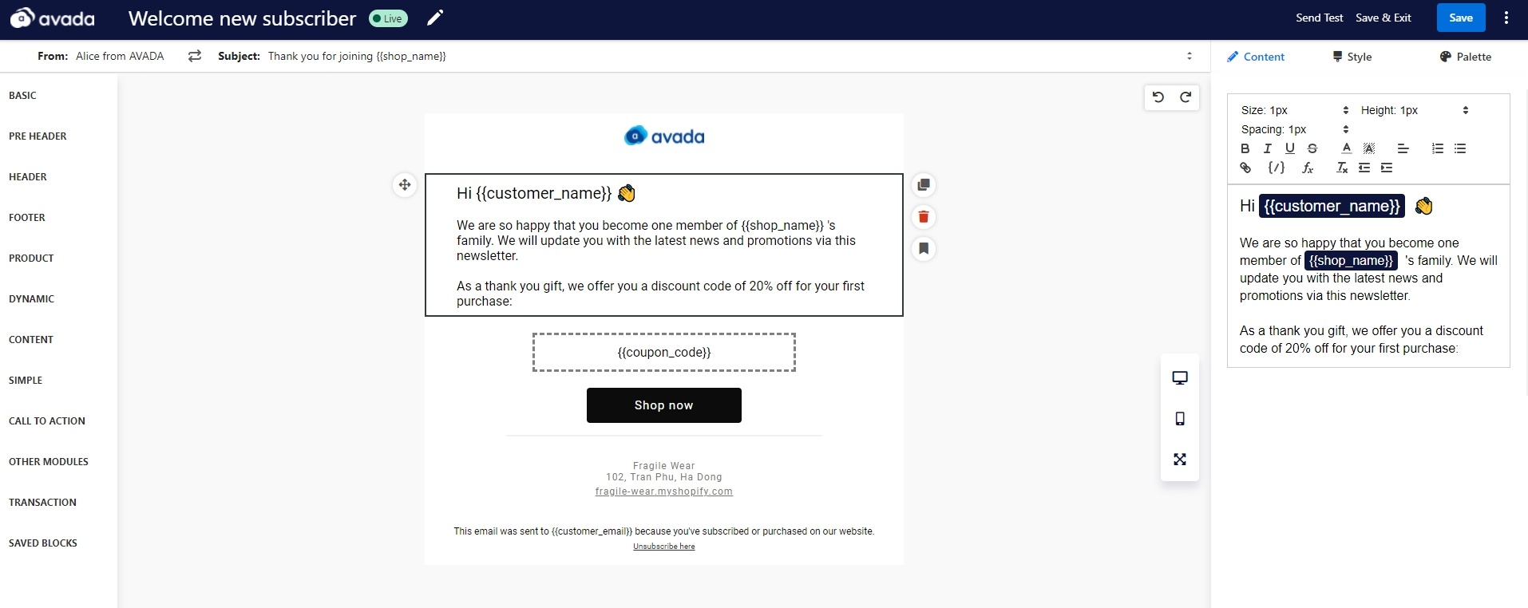The image size is (1528, 608).
Task: Open the text color picker
Action: tap(1347, 148)
